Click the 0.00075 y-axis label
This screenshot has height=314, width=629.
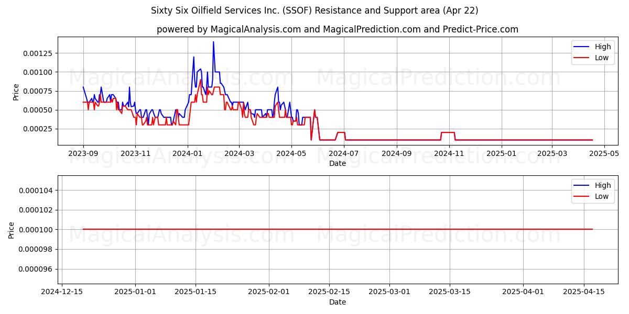tap(38, 91)
